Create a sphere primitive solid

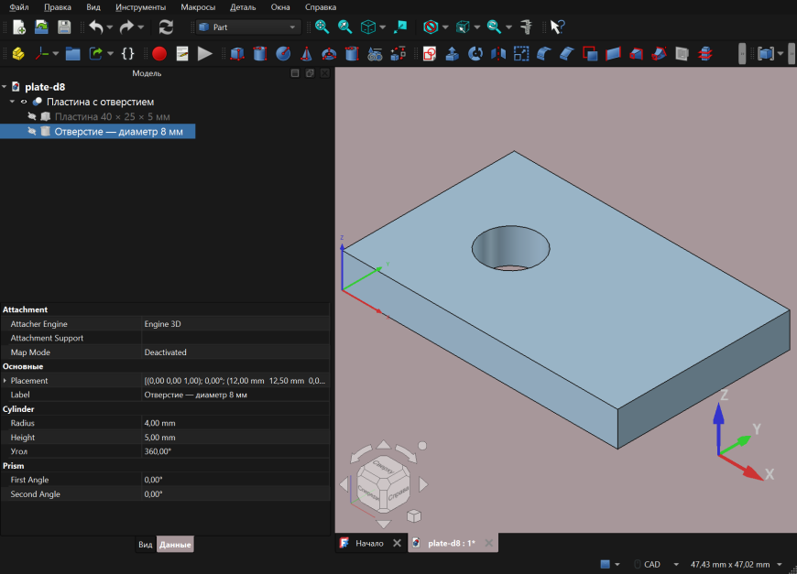pos(283,53)
